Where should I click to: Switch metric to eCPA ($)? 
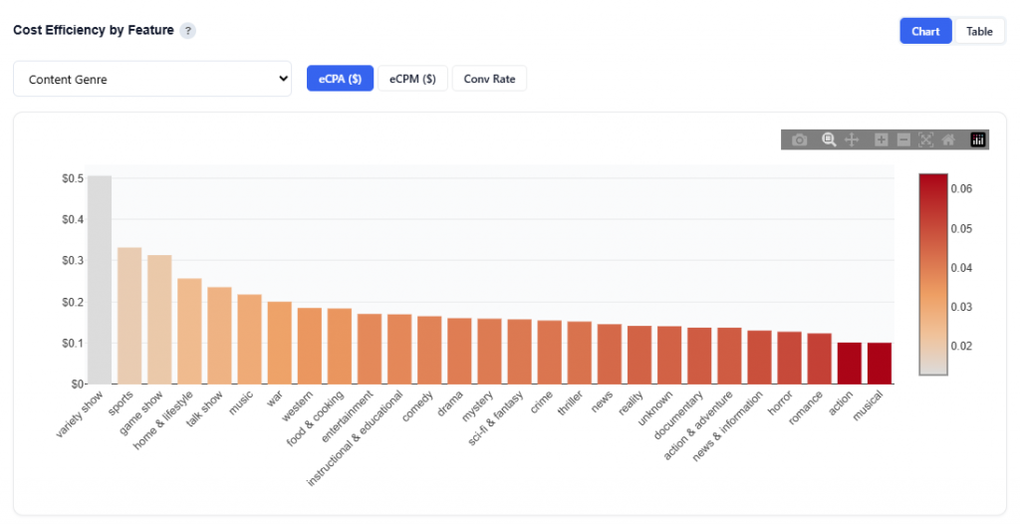[x=340, y=79]
